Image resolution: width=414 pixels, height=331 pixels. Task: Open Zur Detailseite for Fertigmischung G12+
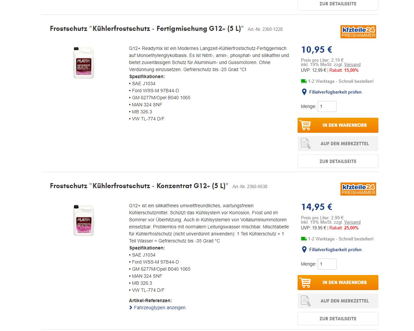click(x=338, y=161)
